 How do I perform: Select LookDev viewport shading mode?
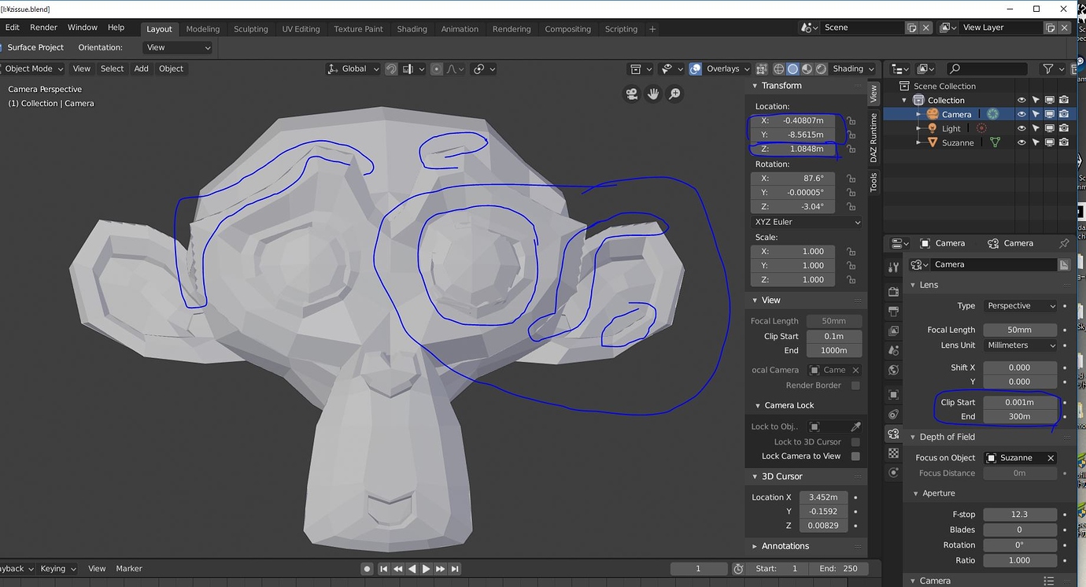(807, 69)
